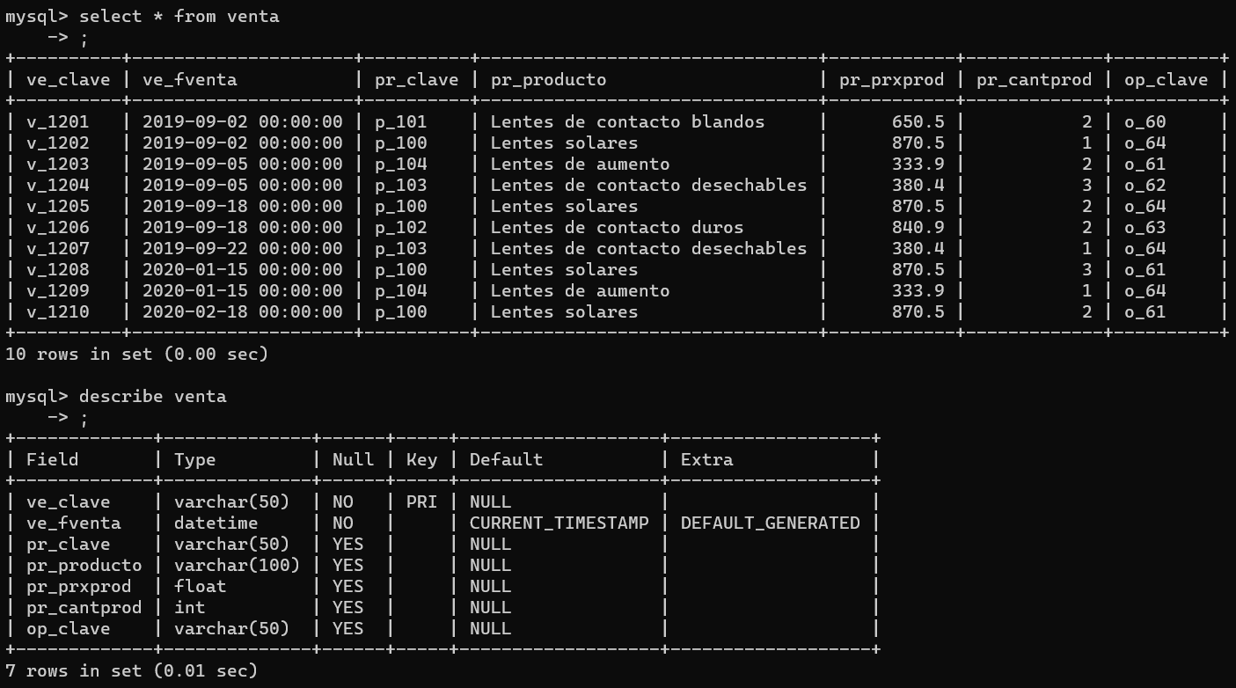Click date 2020-02-18 00:00:00
Viewport: 1236px width, 688px height.
(x=243, y=312)
